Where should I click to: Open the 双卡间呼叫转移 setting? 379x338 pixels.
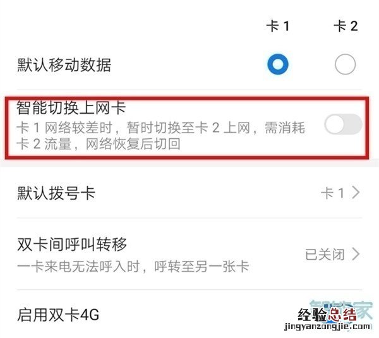point(189,254)
